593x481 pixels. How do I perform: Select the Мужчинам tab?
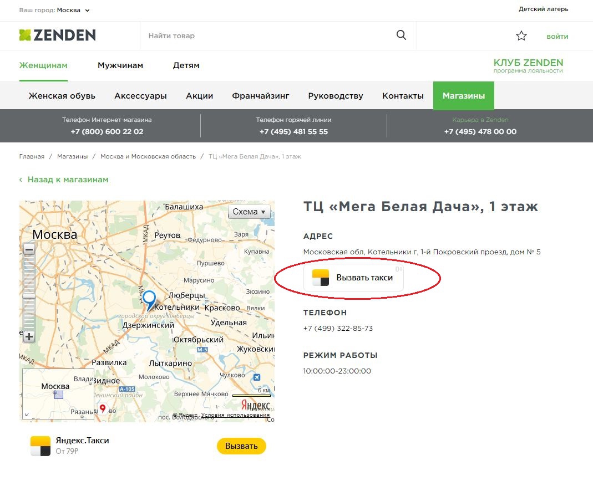(120, 65)
